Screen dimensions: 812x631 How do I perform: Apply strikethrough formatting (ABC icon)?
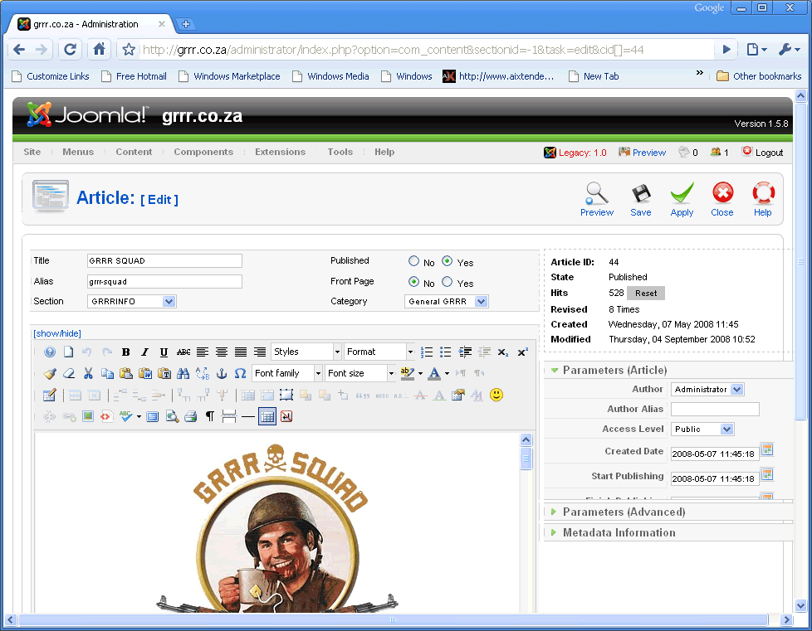click(183, 352)
